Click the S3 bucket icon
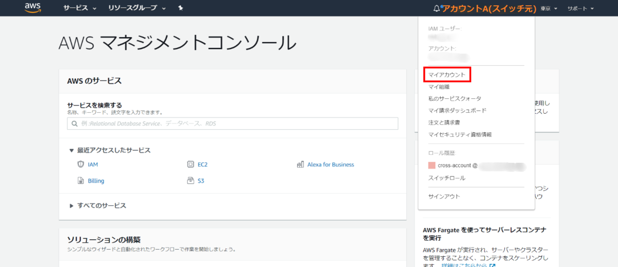 coord(191,181)
